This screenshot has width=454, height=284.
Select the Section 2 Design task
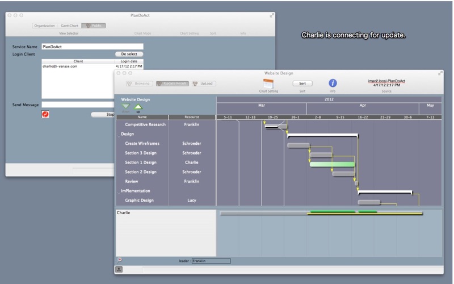tap(141, 172)
